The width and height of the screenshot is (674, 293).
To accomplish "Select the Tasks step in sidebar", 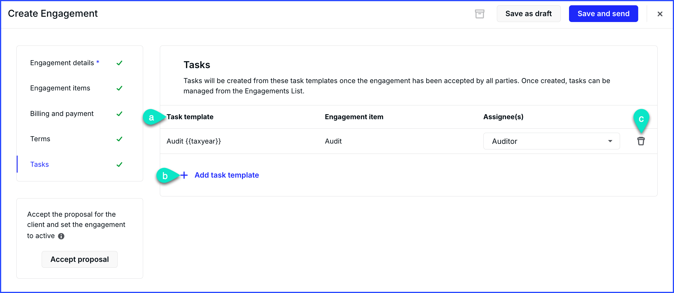I will point(40,164).
